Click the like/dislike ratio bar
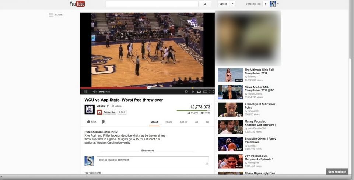This screenshot has height=180, width=354. (193, 110)
